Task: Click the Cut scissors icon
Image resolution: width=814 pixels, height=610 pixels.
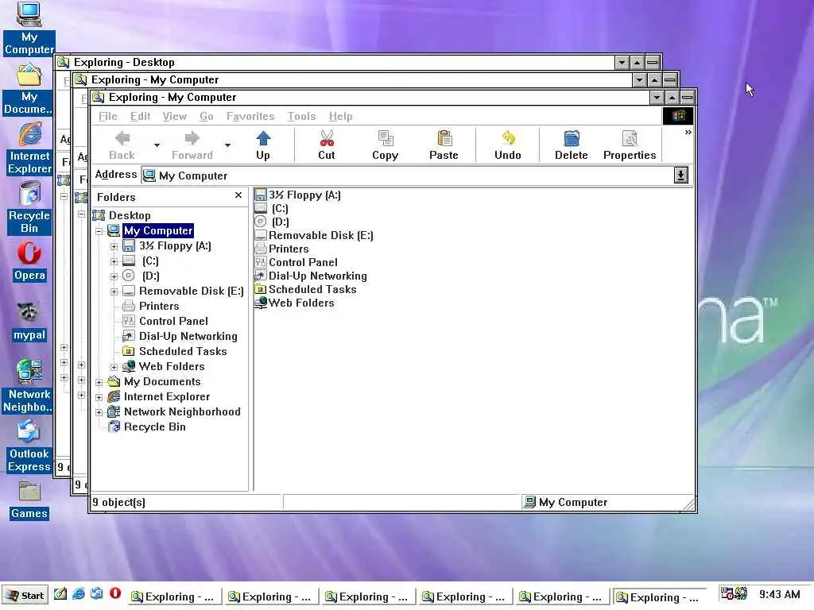Action: (x=327, y=138)
